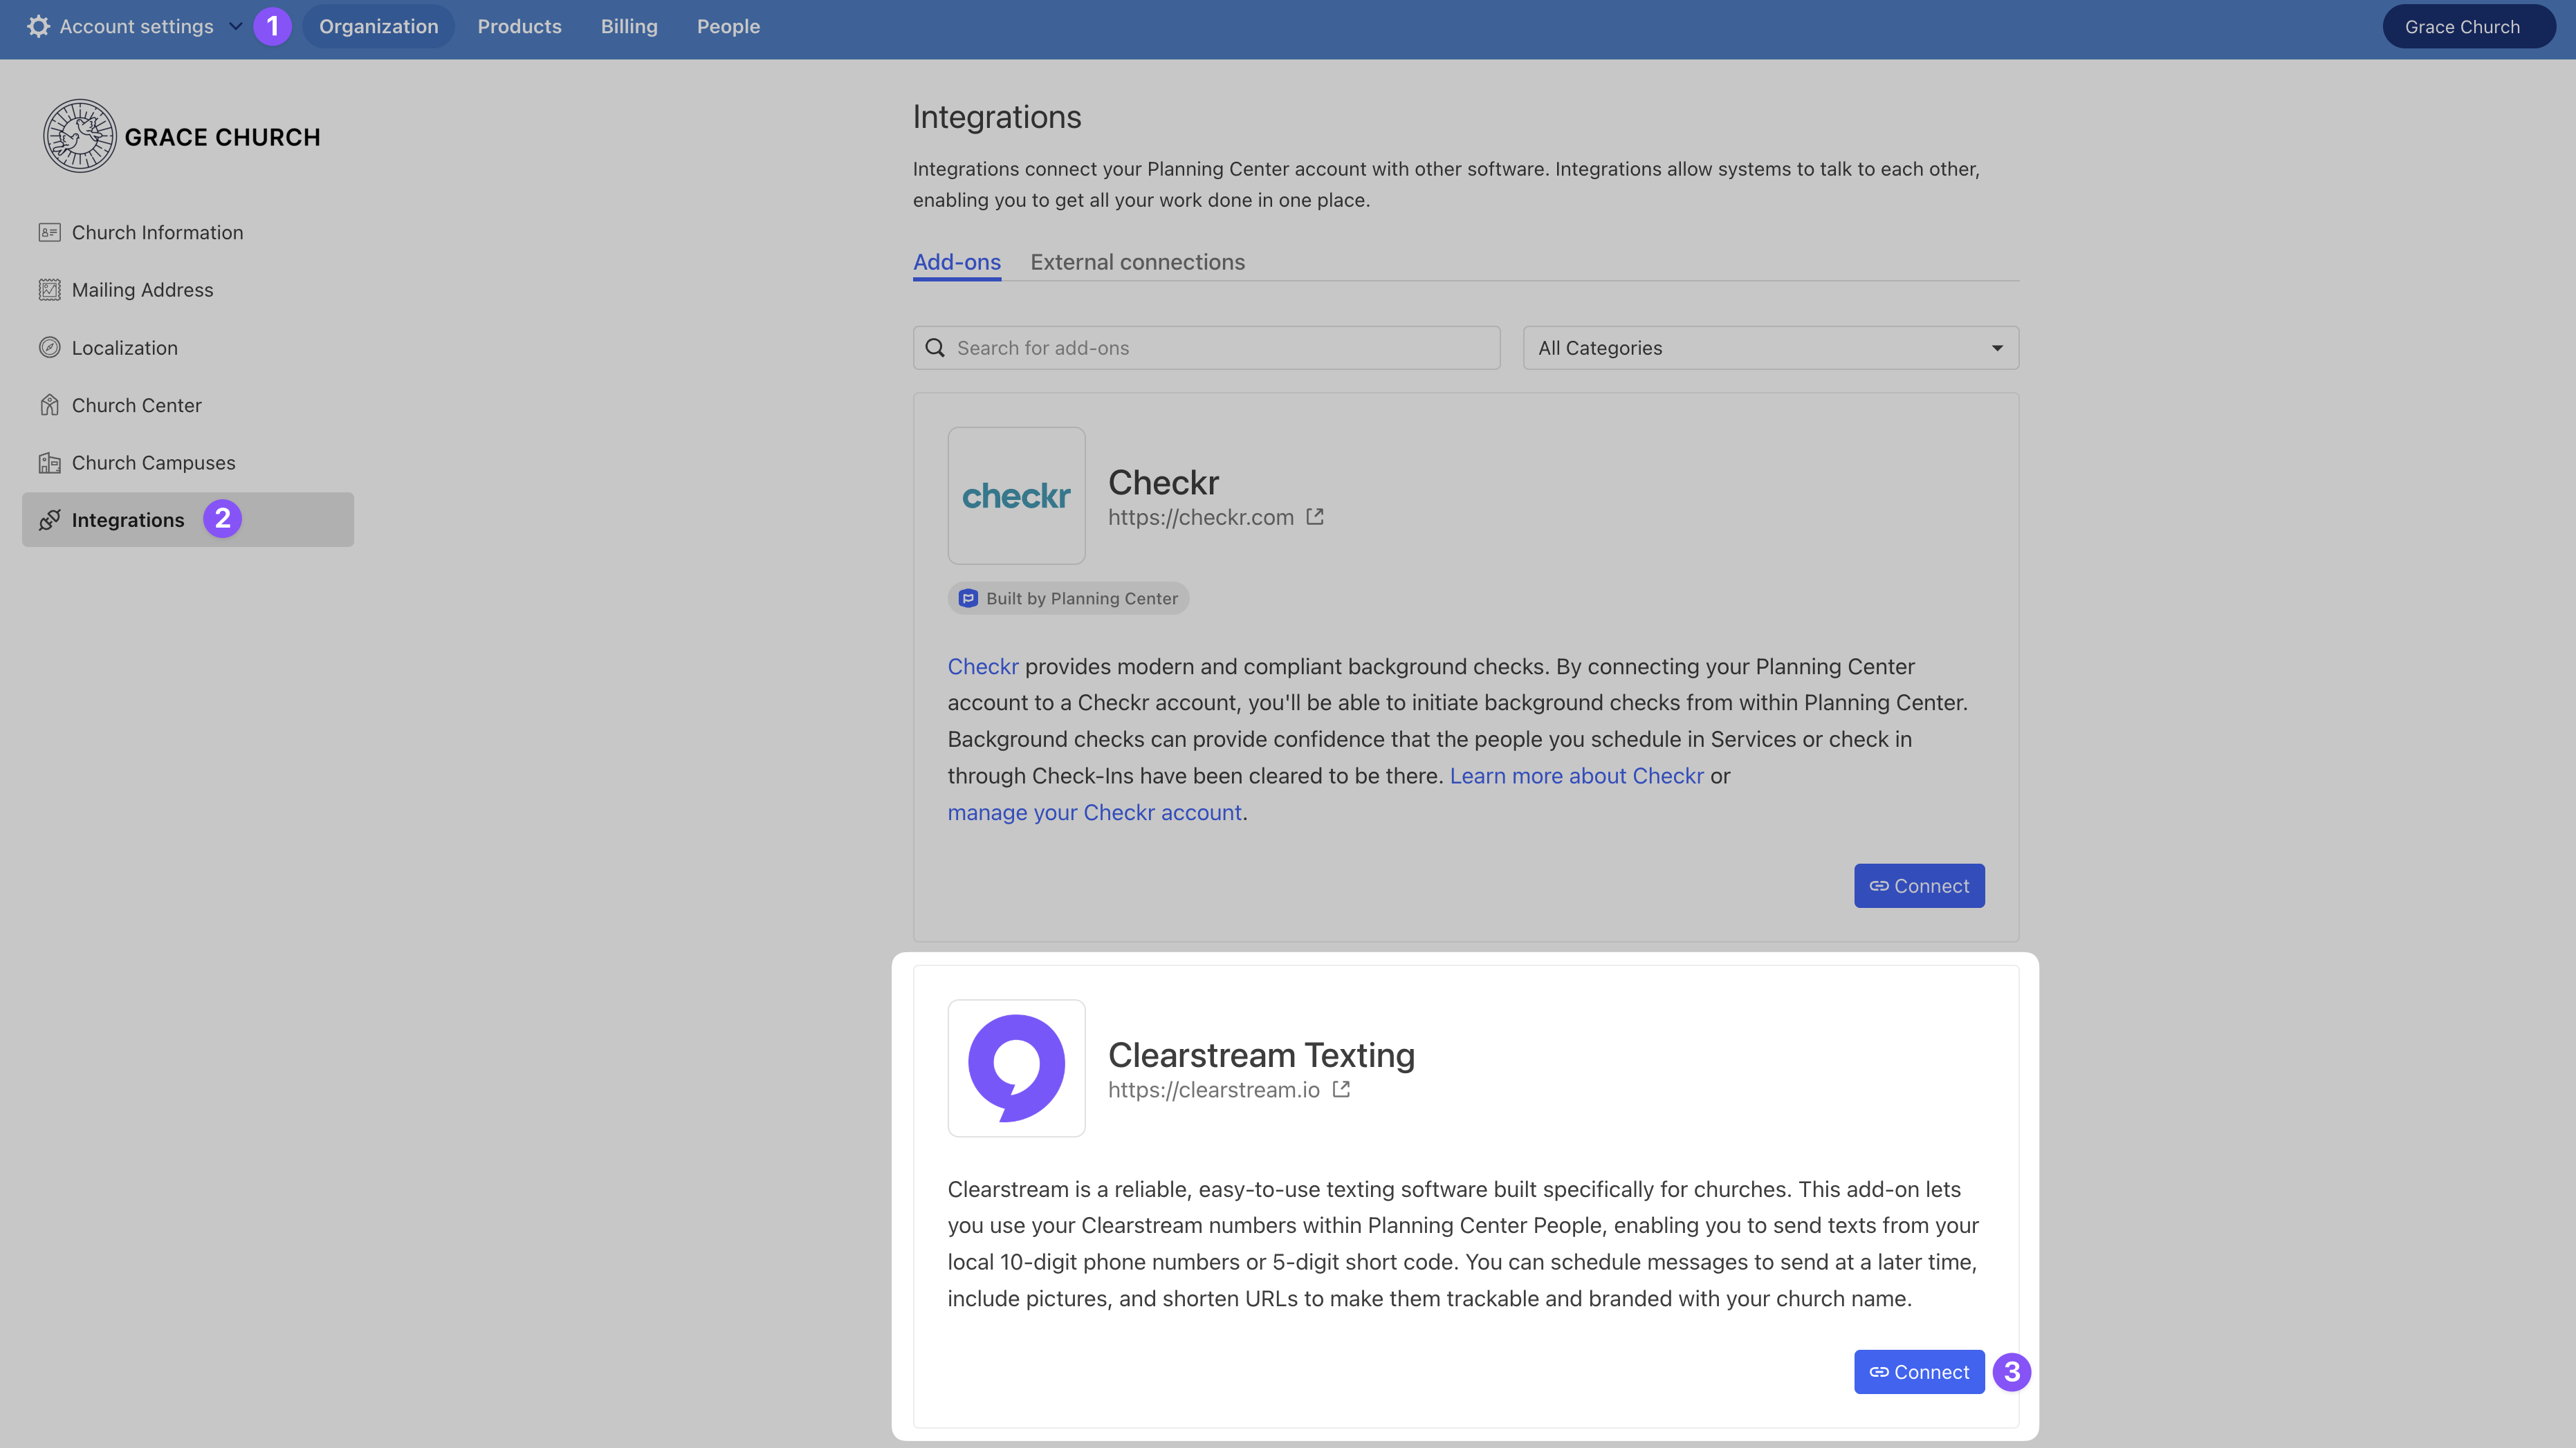Screen dimensions: 2576x1448
Task: Connect the Checkr integration
Action: 1918,886
